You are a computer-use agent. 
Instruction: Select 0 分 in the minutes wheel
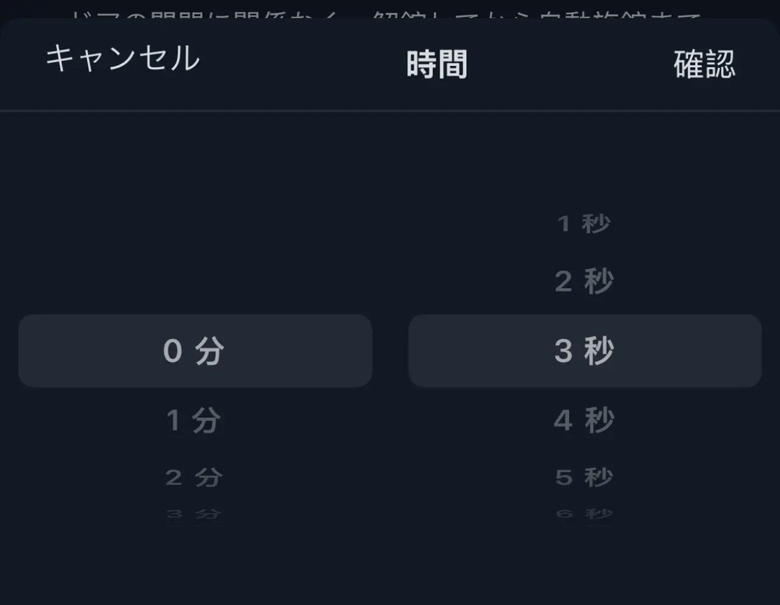[194, 351]
